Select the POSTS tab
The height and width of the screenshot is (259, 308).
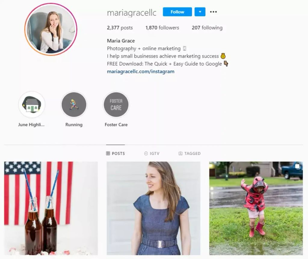[115, 154]
